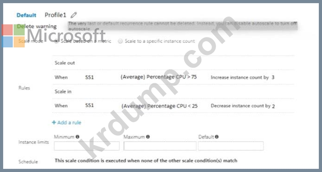322x172 pixels.
Task: Click SS1 in the scale in rule
Action: (89, 105)
